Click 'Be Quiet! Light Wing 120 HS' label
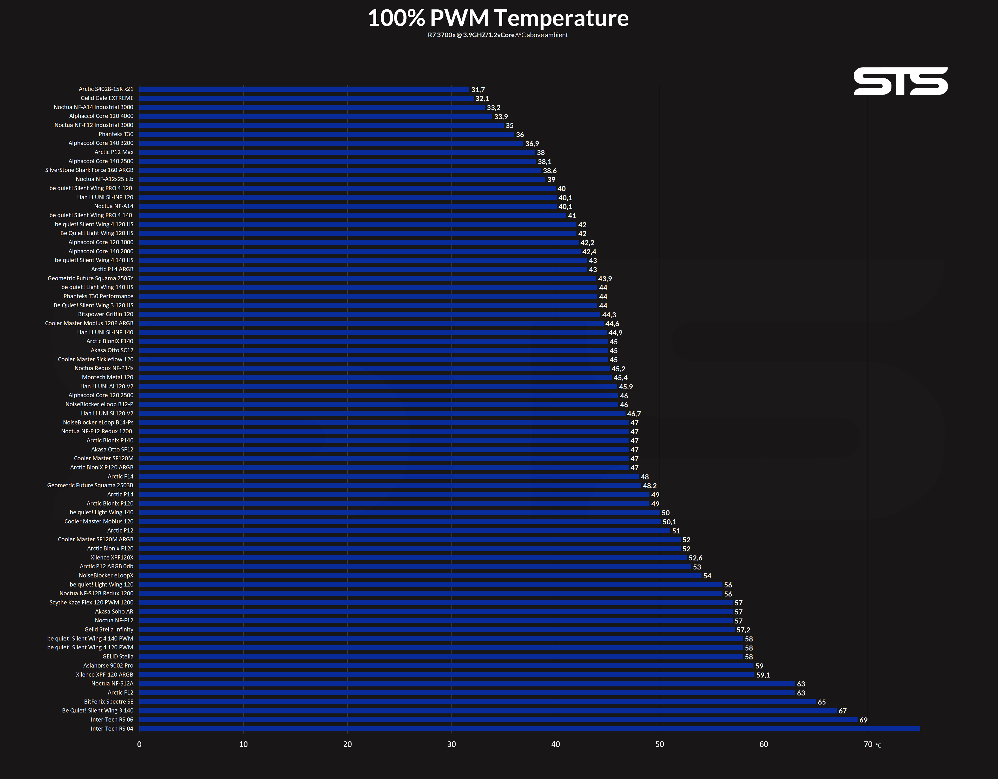The image size is (998, 779). 97,233
